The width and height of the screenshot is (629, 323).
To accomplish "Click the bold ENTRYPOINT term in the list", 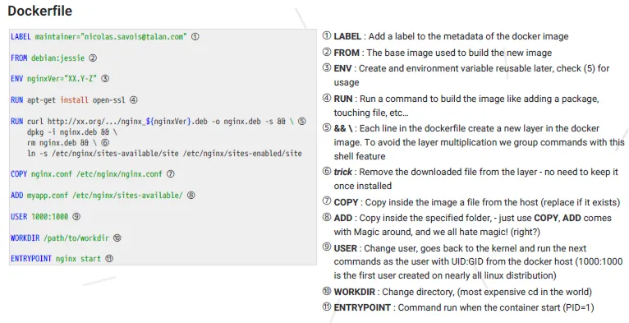I will coord(362,307).
